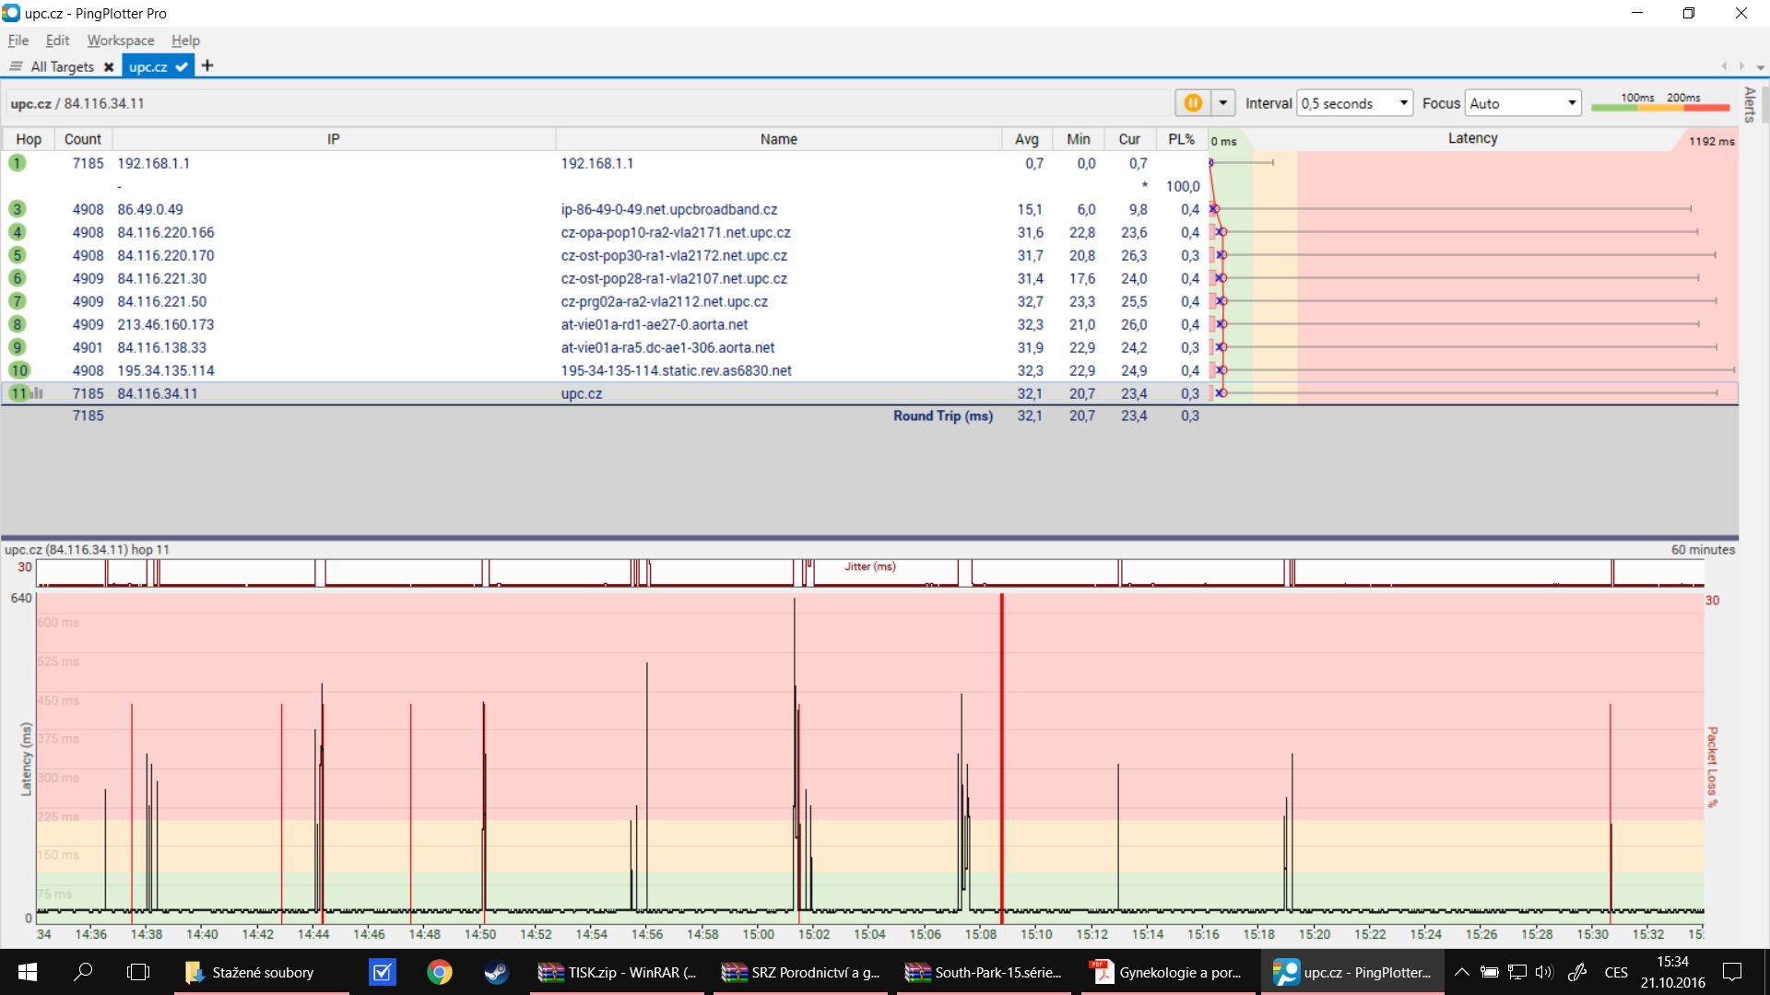1770x995 pixels.
Task: Select hop 1 green circle
Action: tap(17, 163)
